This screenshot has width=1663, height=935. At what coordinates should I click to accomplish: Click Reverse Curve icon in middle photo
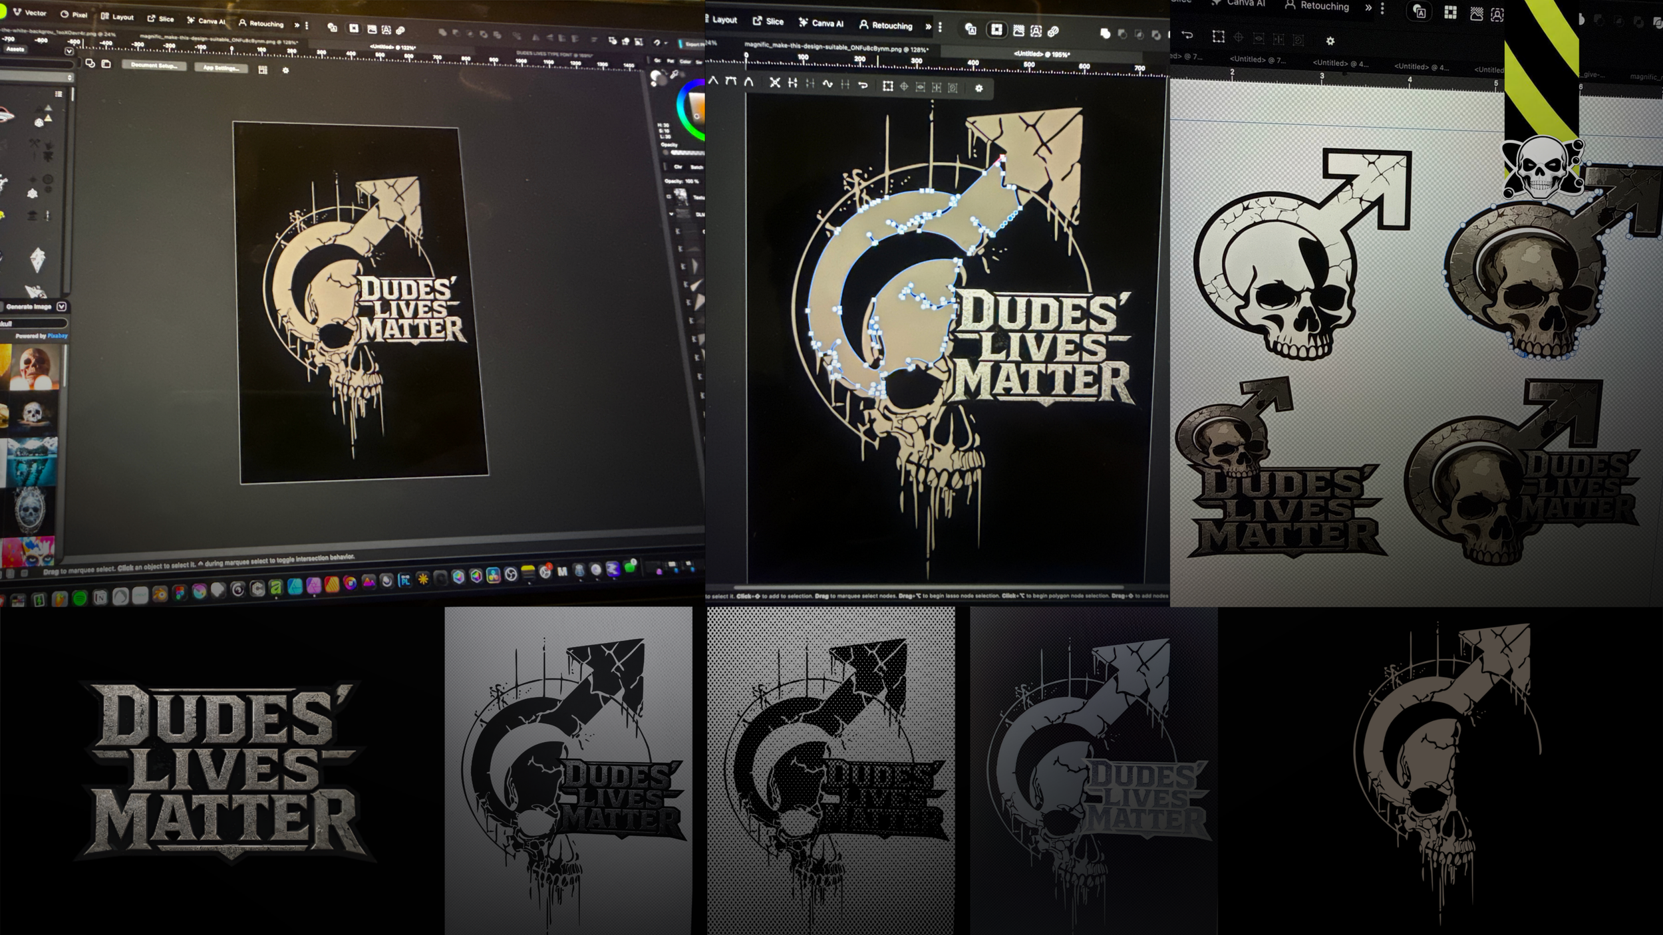click(863, 85)
